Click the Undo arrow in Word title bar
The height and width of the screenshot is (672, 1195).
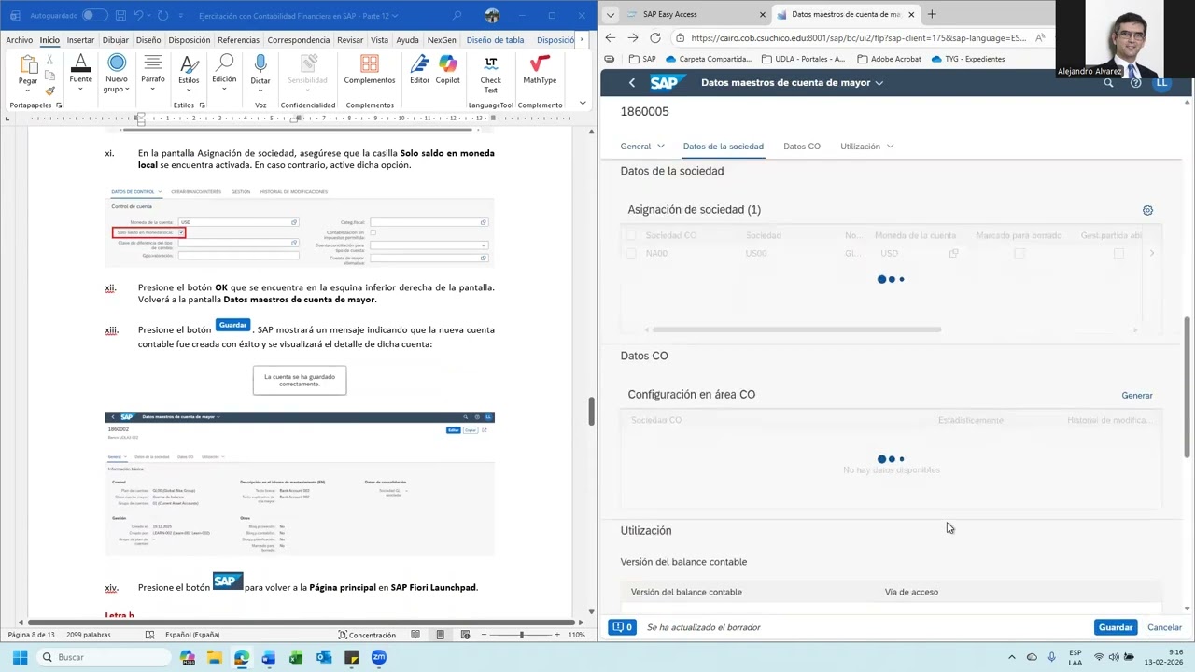(x=138, y=16)
